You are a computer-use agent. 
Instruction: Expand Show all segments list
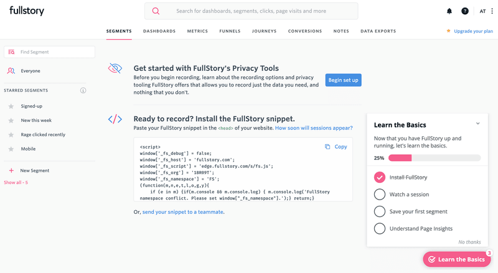[16, 183]
